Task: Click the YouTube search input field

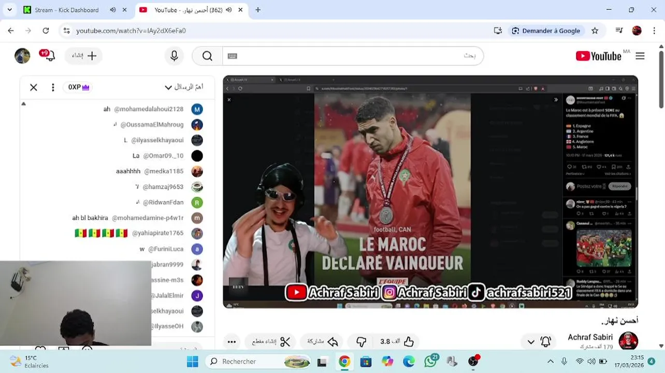Action: pyautogui.click(x=352, y=56)
